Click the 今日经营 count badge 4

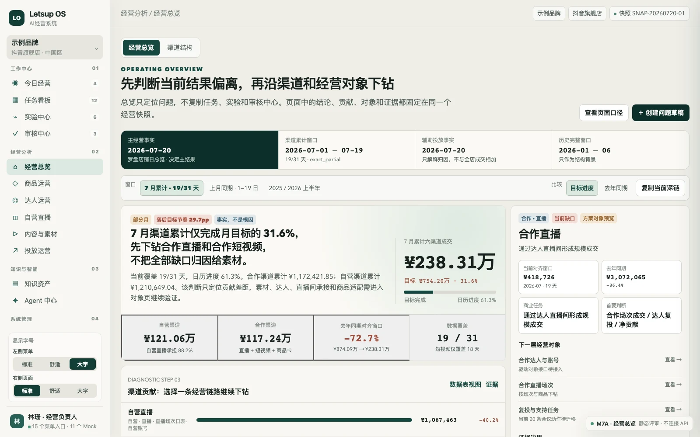tap(95, 83)
